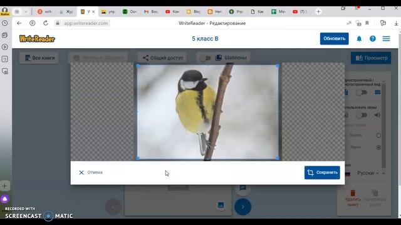This screenshot has height=225, width=401.
Task: Select the Звуки radio option
Action: pos(378,147)
